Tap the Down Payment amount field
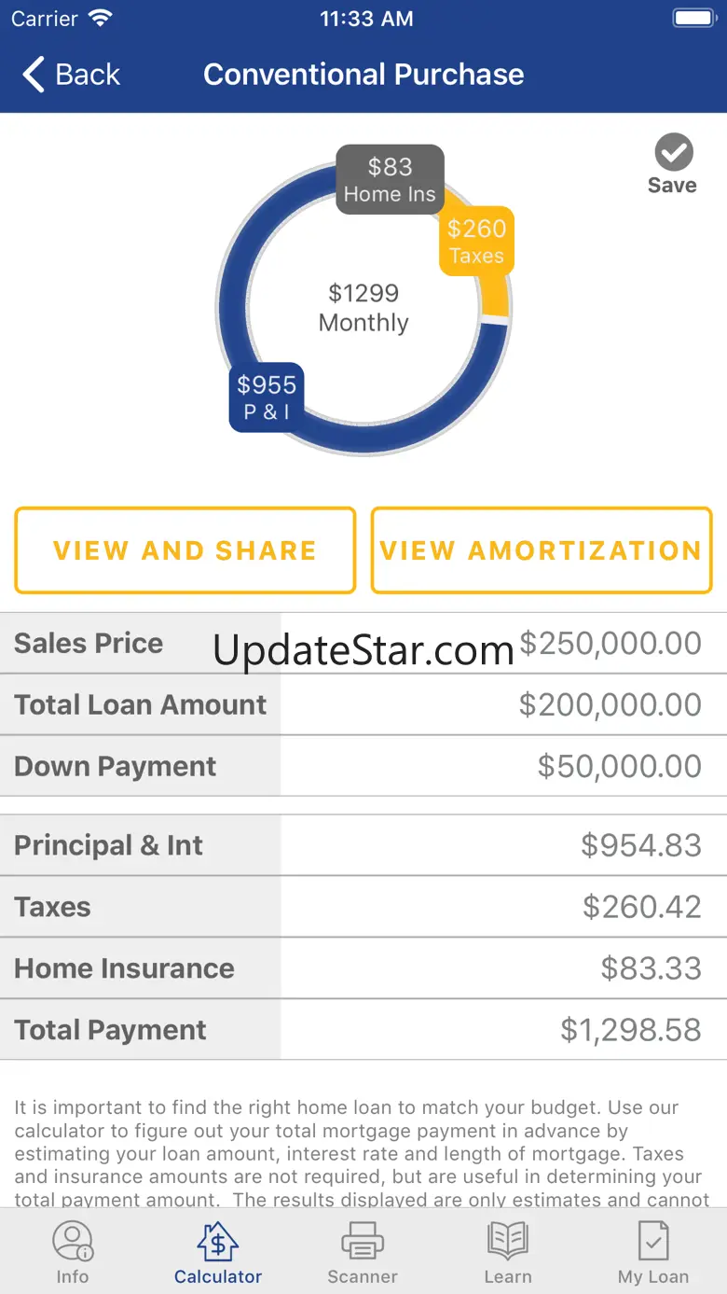Image resolution: width=727 pixels, height=1294 pixels. 619,766
